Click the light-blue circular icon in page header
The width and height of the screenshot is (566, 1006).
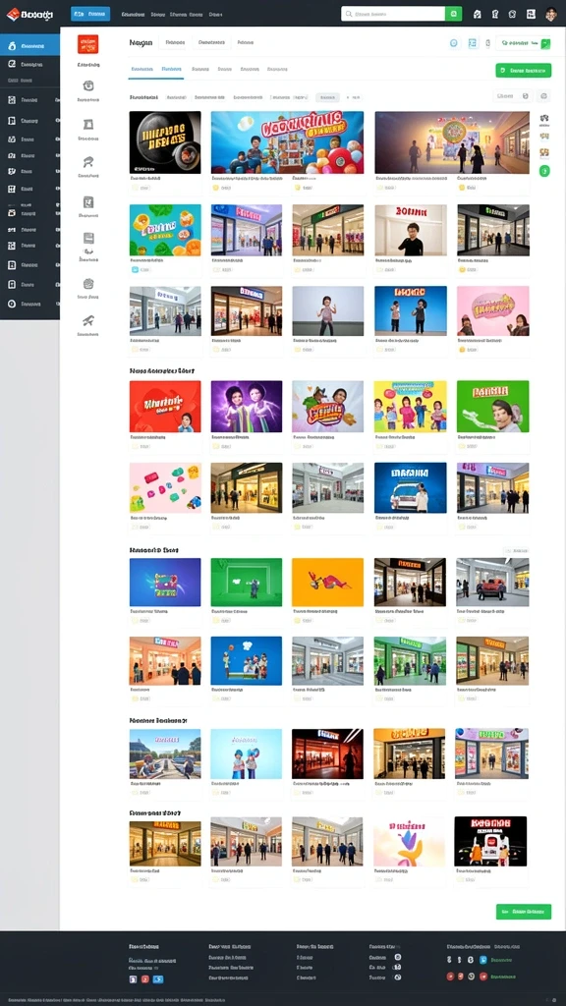click(x=454, y=43)
